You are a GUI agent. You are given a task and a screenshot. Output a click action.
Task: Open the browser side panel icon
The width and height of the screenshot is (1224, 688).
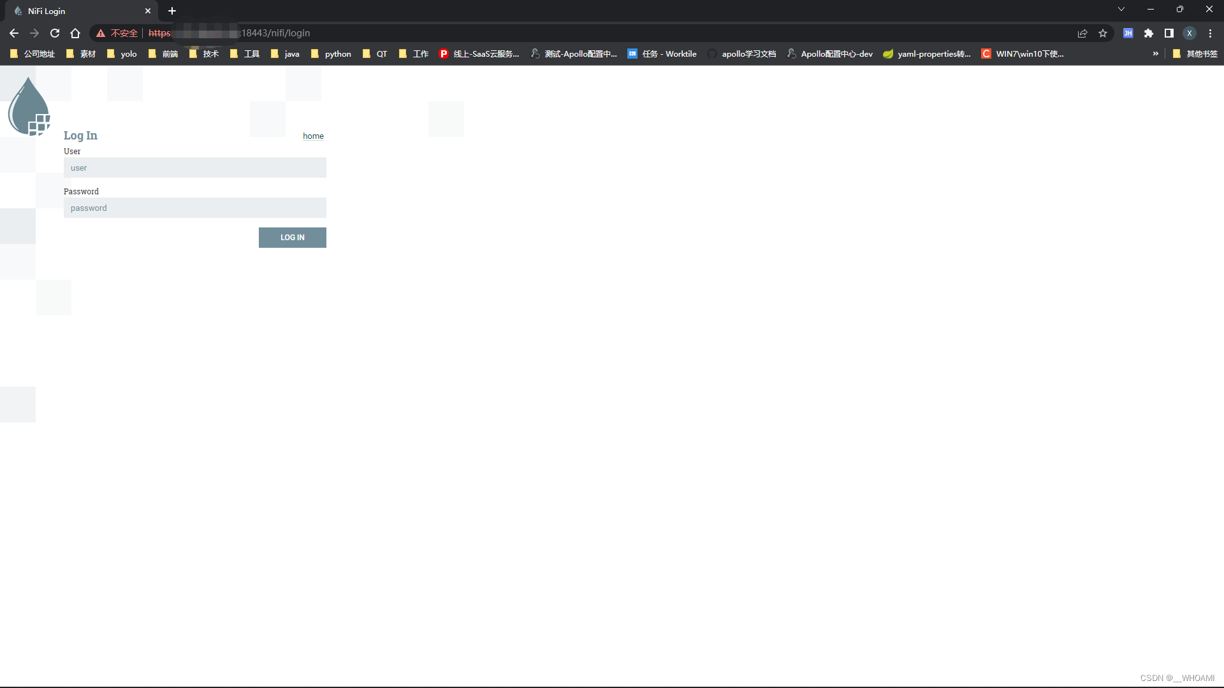1169,33
